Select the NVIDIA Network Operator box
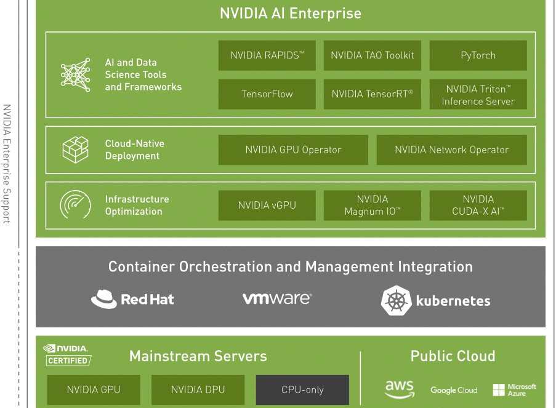The height and width of the screenshot is (408, 556). (x=452, y=150)
